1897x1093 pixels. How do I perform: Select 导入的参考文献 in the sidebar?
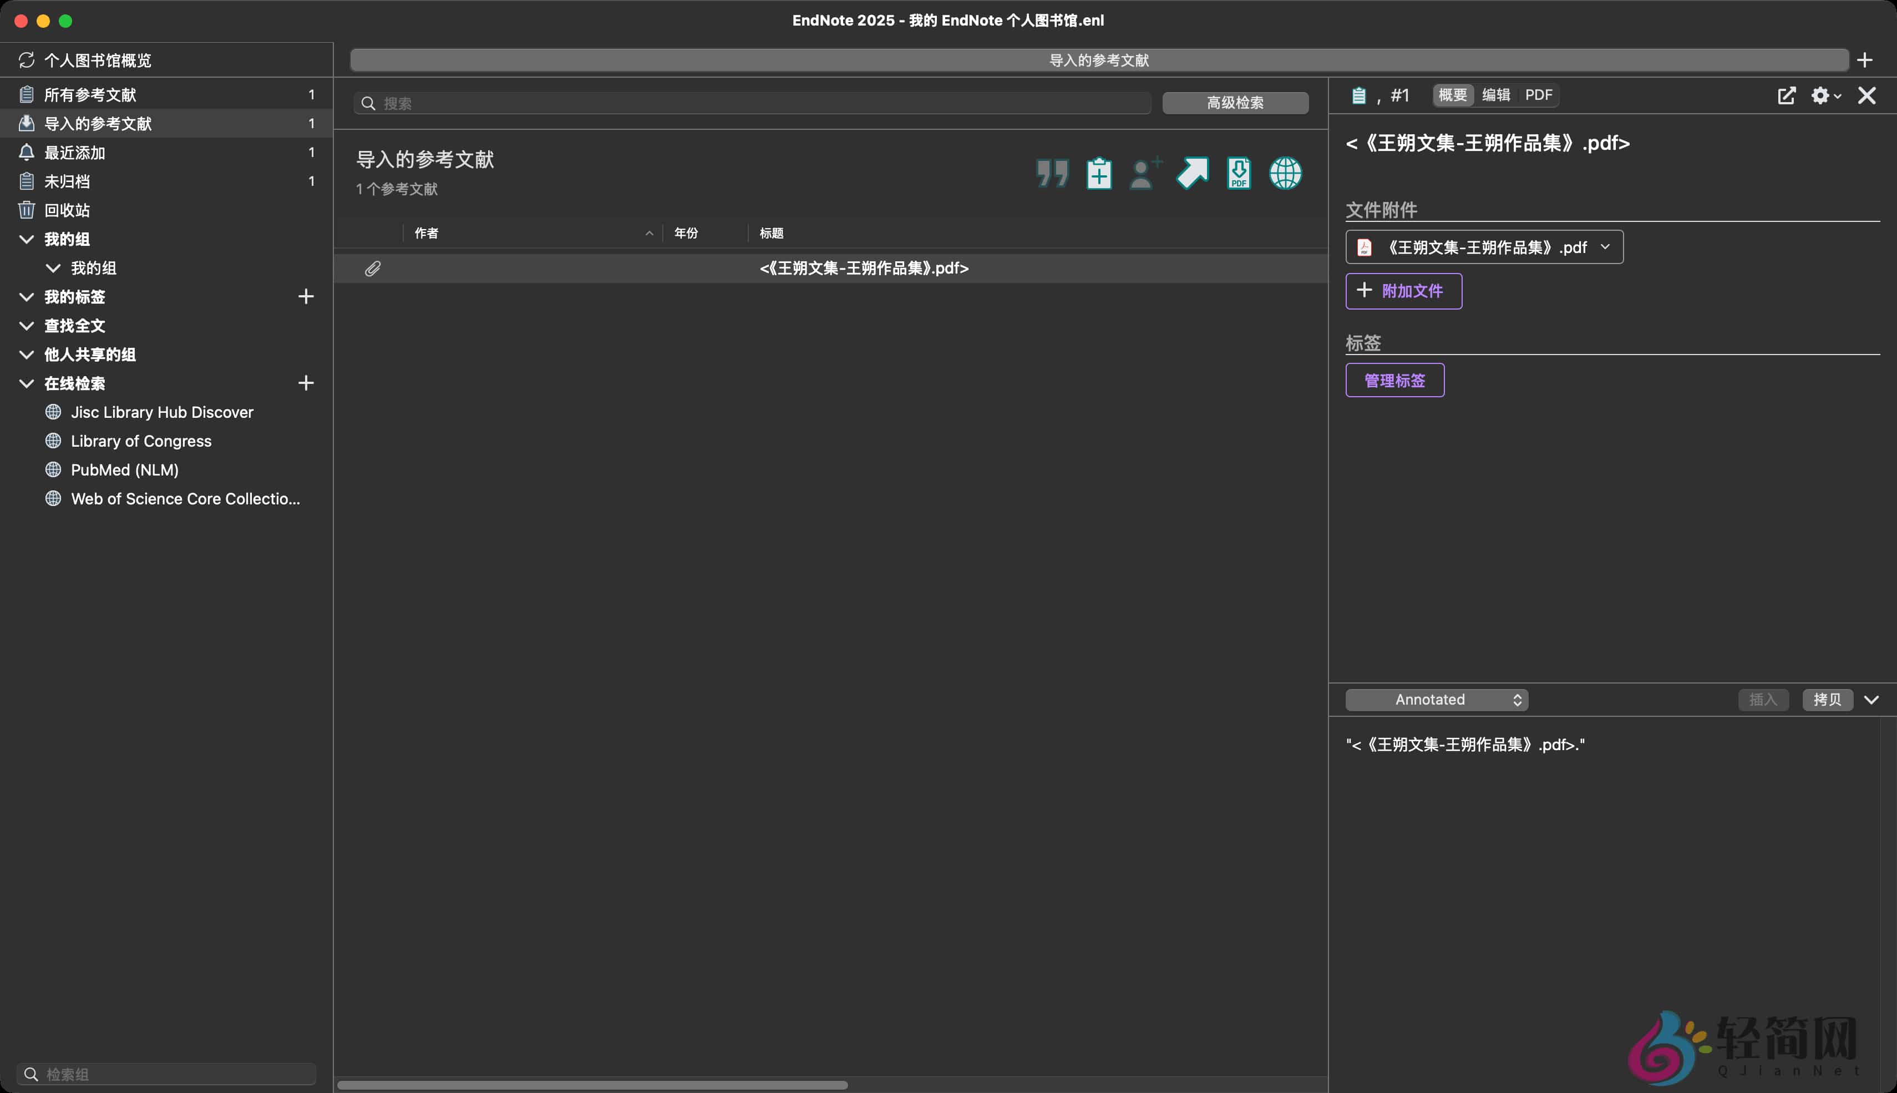[x=166, y=123]
